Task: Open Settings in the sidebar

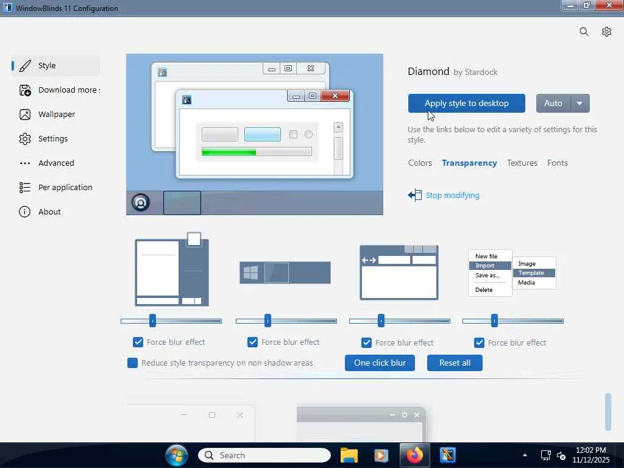Action: [x=55, y=139]
